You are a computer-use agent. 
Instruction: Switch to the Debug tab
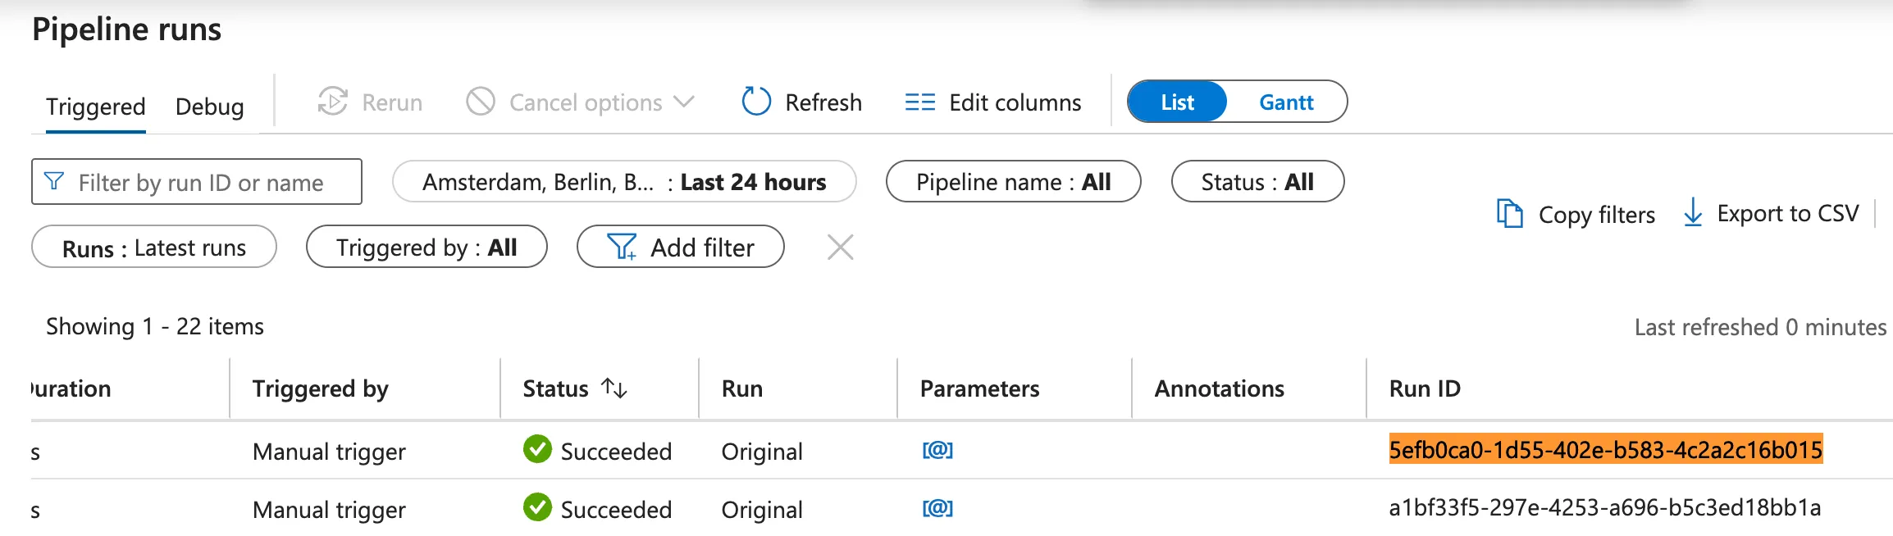point(209,107)
